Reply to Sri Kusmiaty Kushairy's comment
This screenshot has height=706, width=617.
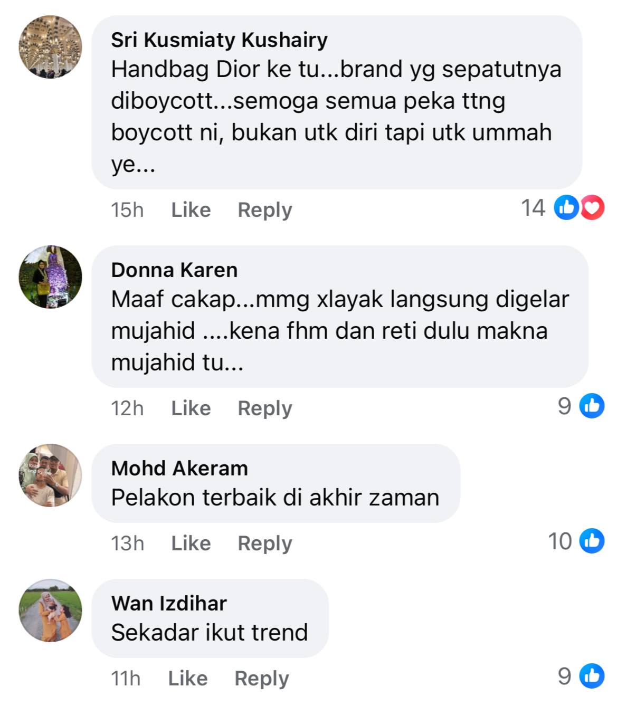coord(265,210)
